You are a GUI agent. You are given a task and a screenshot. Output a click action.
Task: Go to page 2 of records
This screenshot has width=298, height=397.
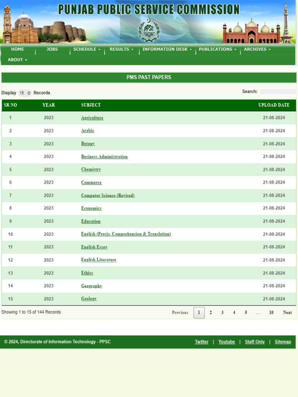pos(211,312)
